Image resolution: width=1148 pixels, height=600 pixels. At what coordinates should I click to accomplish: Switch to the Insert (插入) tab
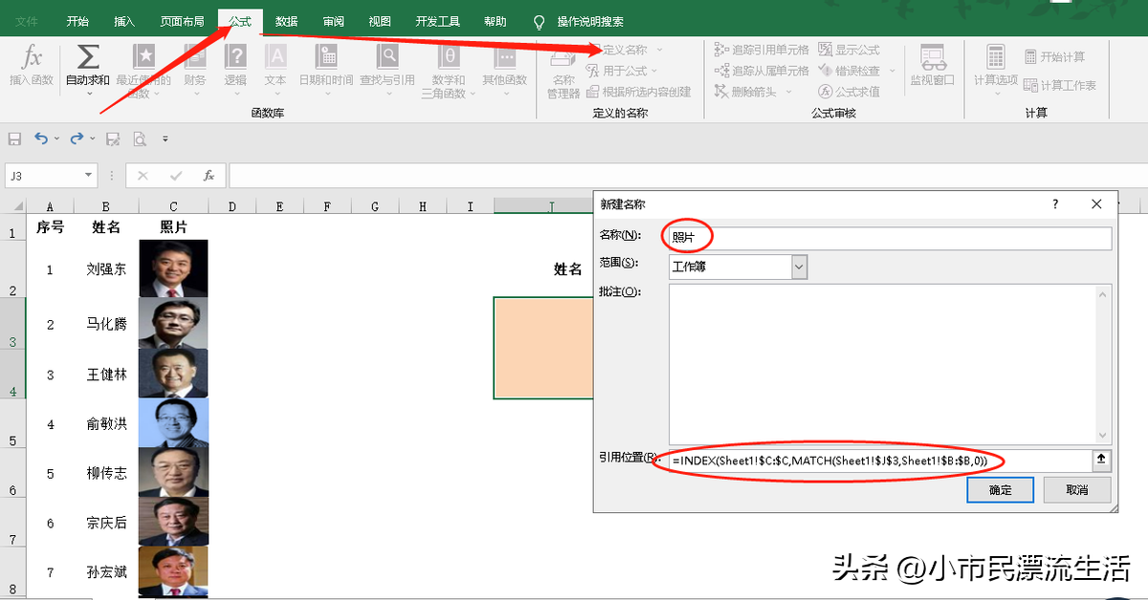[124, 21]
